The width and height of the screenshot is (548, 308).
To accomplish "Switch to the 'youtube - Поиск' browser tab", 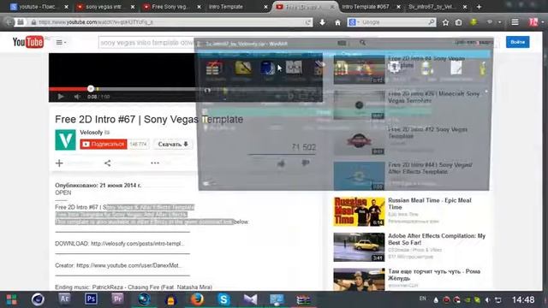I will [x=38, y=7].
